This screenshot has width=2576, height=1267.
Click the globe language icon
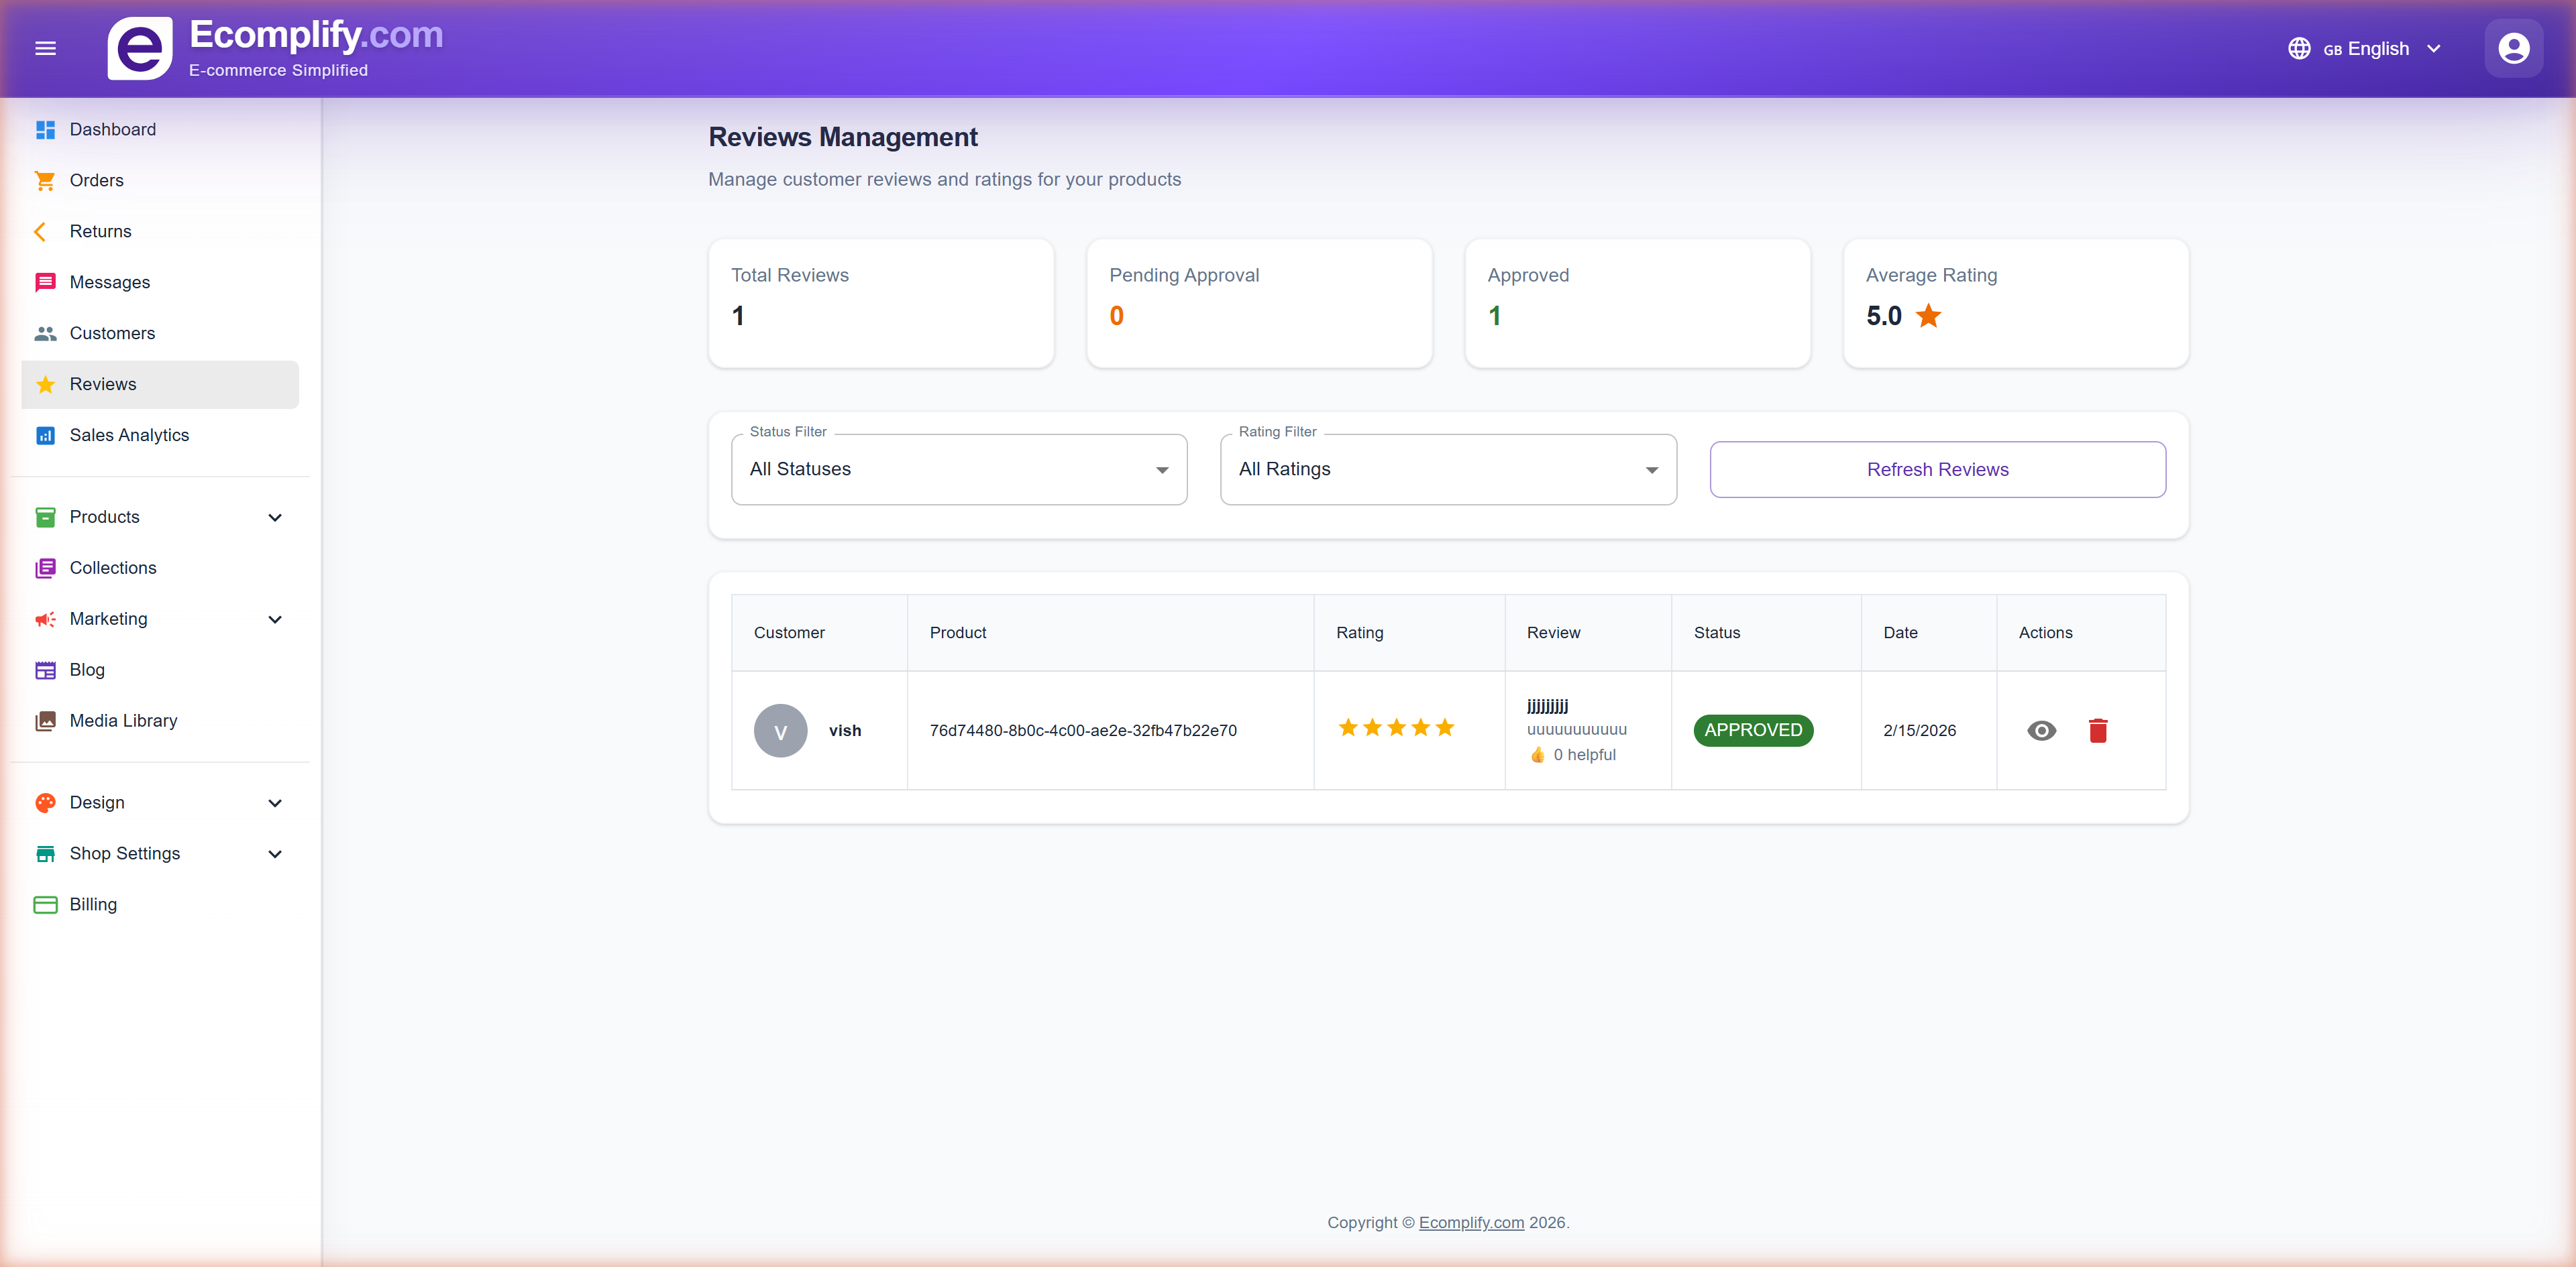tap(2299, 48)
